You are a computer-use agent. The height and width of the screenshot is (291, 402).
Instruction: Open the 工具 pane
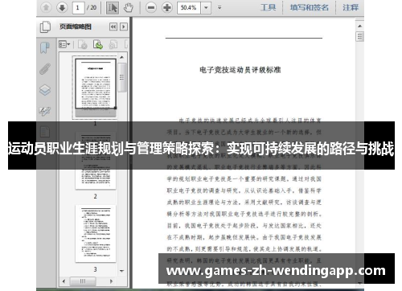pos(268,7)
